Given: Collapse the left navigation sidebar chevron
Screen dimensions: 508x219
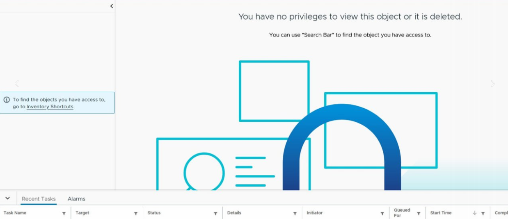Looking at the screenshot, I should (112, 6).
